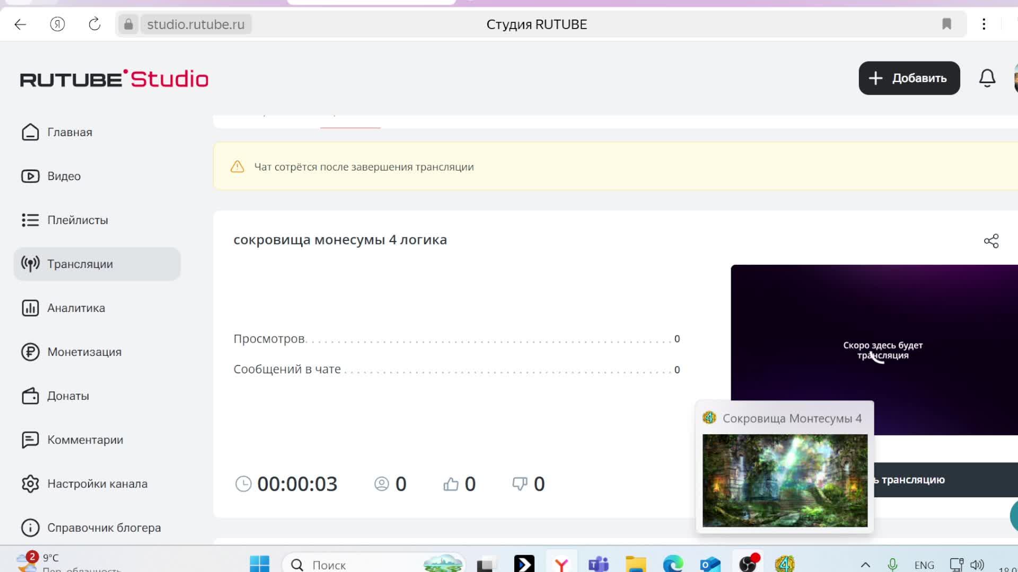Screen dimensions: 1018x572
Task: Click the ruble icon beside Монетизация
Action: click(x=30, y=352)
